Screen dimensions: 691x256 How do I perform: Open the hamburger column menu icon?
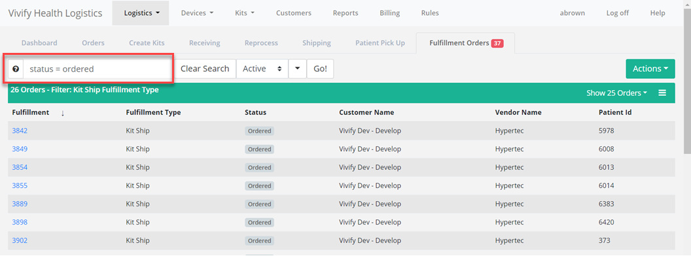pyautogui.click(x=662, y=93)
